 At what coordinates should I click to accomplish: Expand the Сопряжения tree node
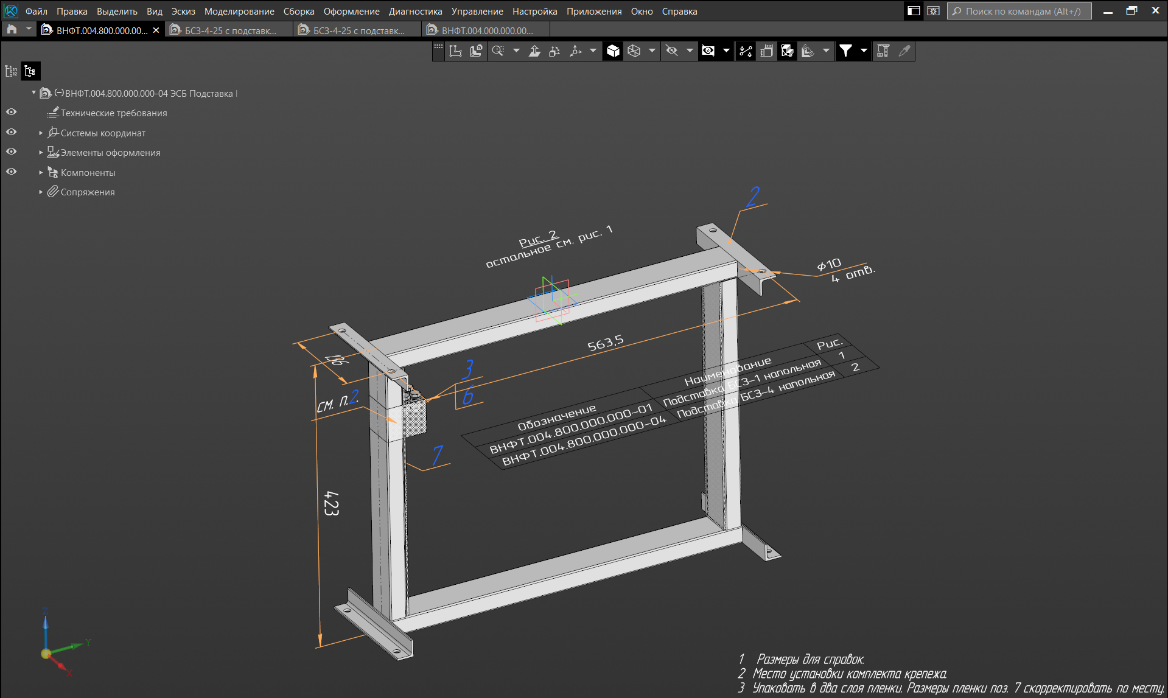[x=41, y=192]
